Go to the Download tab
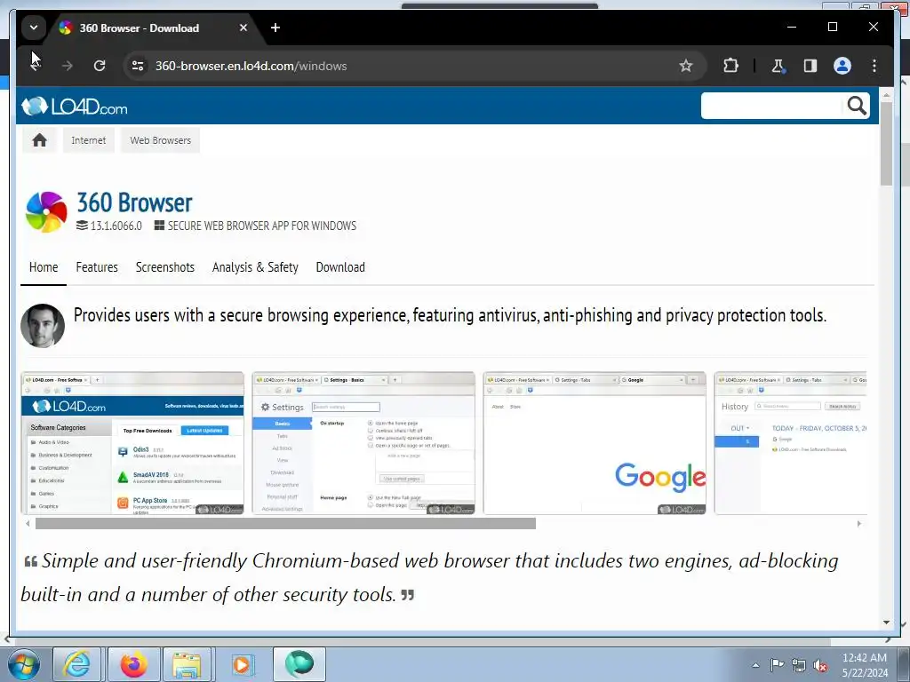The height and width of the screenshot is (682, 910). click(340, 267)
